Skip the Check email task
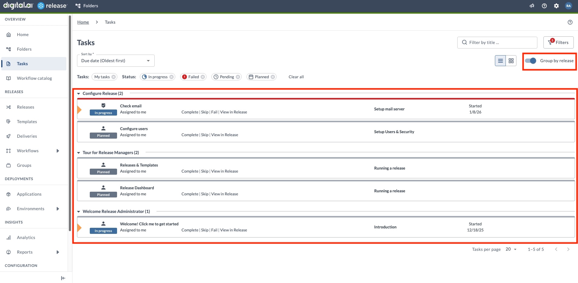The image size is (578, 283). [205, 112]
